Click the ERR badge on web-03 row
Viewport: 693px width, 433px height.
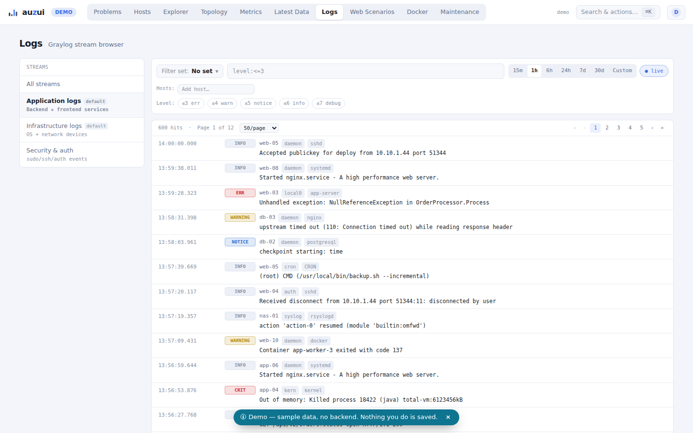point(240,193)
